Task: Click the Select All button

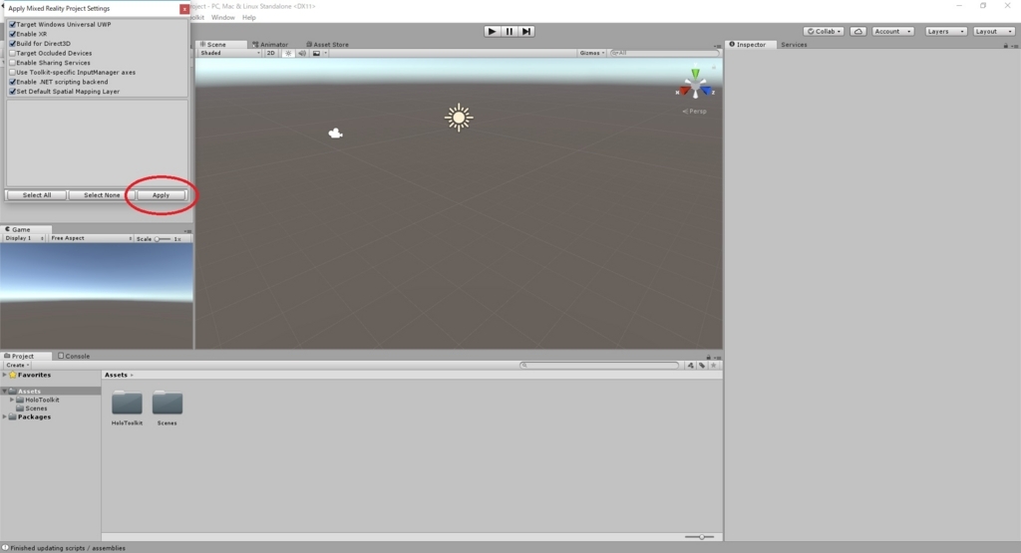Action: pos(37,195)
